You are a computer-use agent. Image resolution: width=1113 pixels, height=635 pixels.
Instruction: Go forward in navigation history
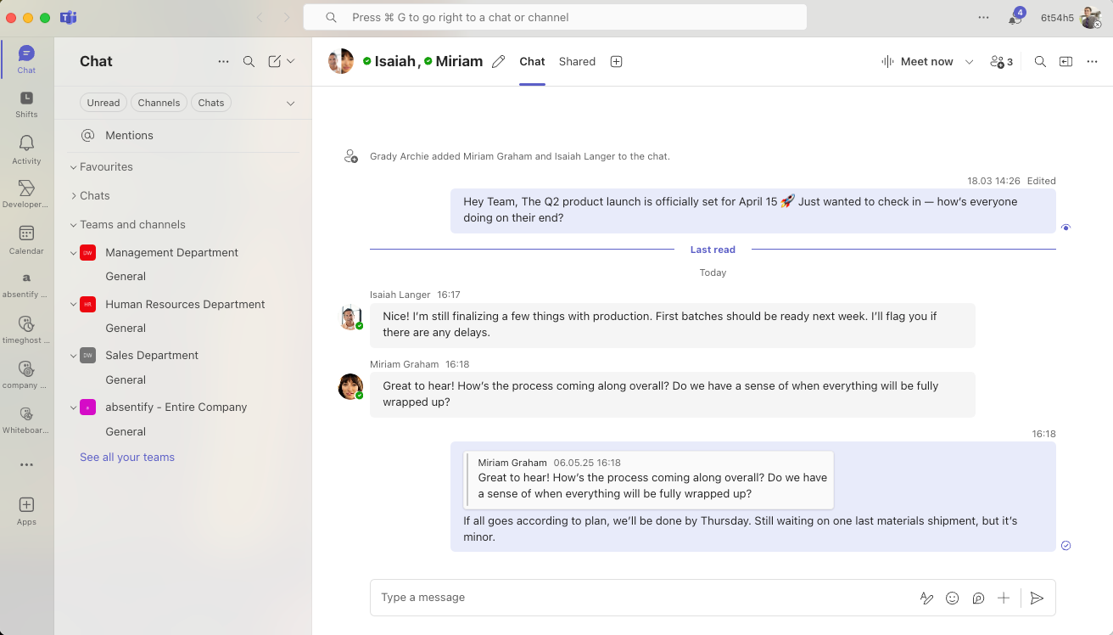(x=287, y=17)
